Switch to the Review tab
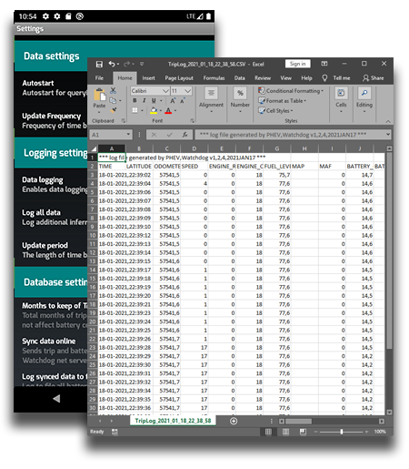409x469 pixels. 263,78
